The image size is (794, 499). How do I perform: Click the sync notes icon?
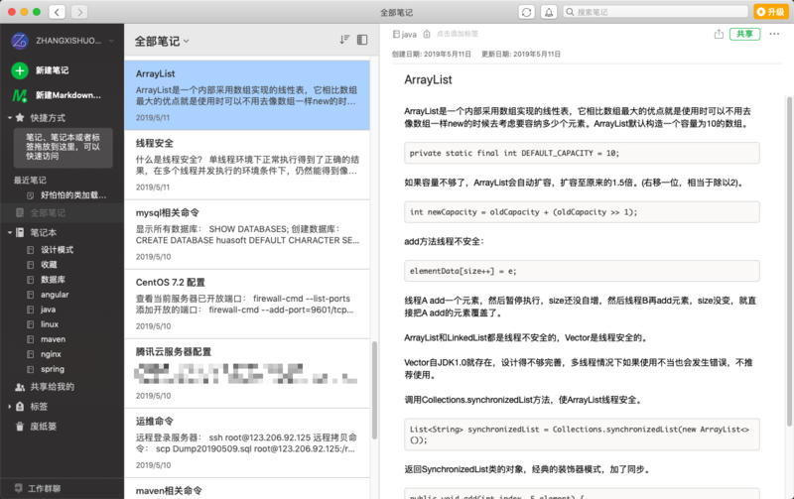(527, 12)
